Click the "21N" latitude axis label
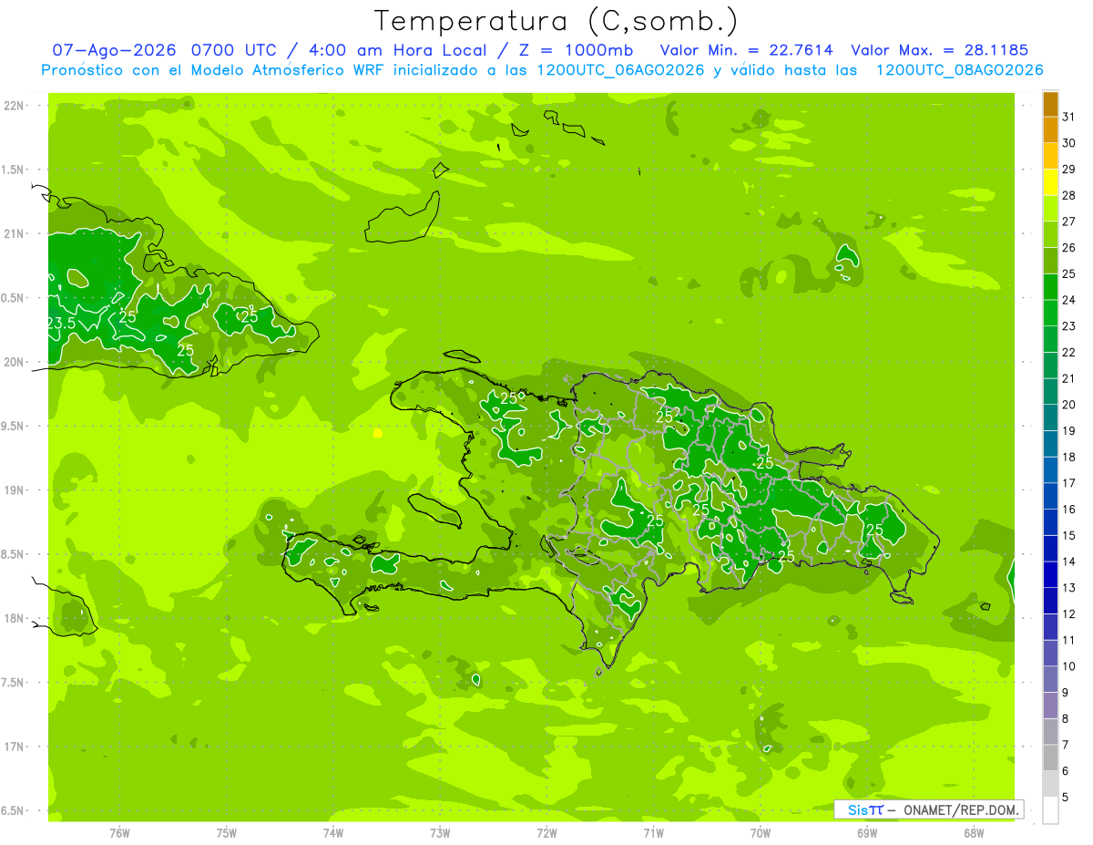1093x845 pixels. [x=15, y=233]
